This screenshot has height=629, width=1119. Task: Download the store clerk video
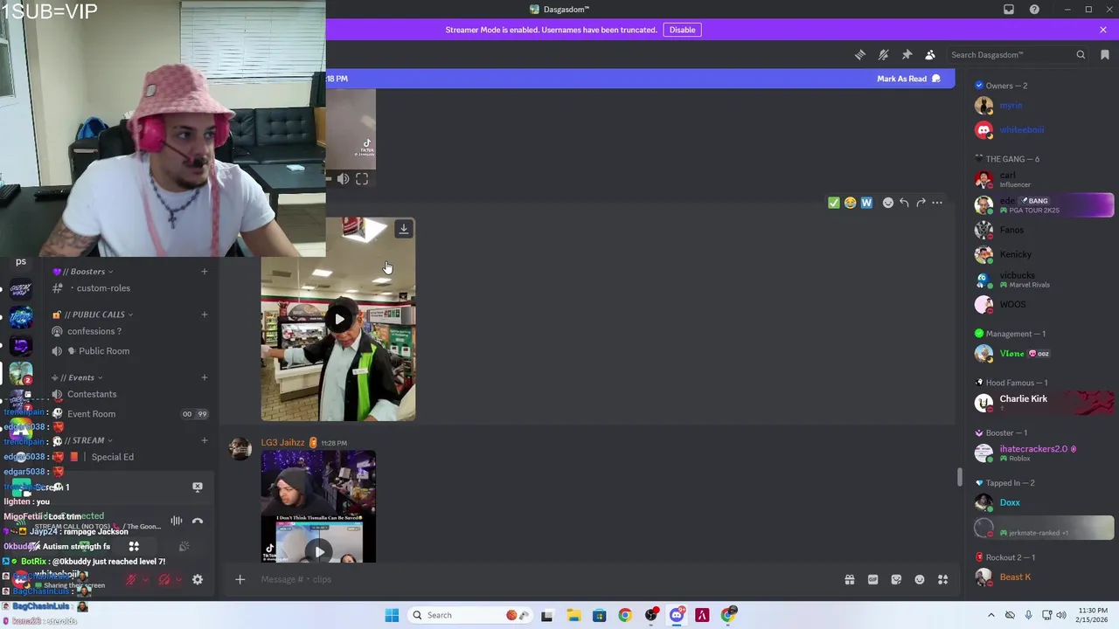403,229
